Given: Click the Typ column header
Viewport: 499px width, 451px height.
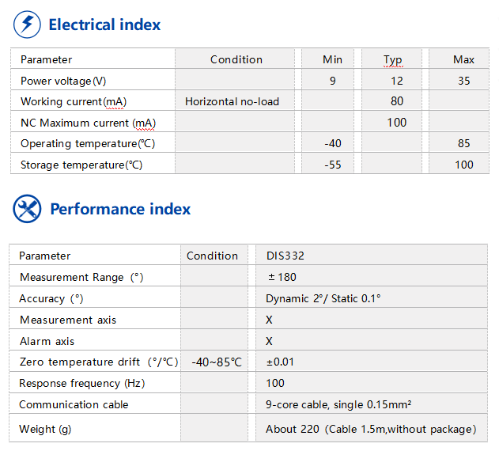Looking at the screenshot, I should pos(393,60).
